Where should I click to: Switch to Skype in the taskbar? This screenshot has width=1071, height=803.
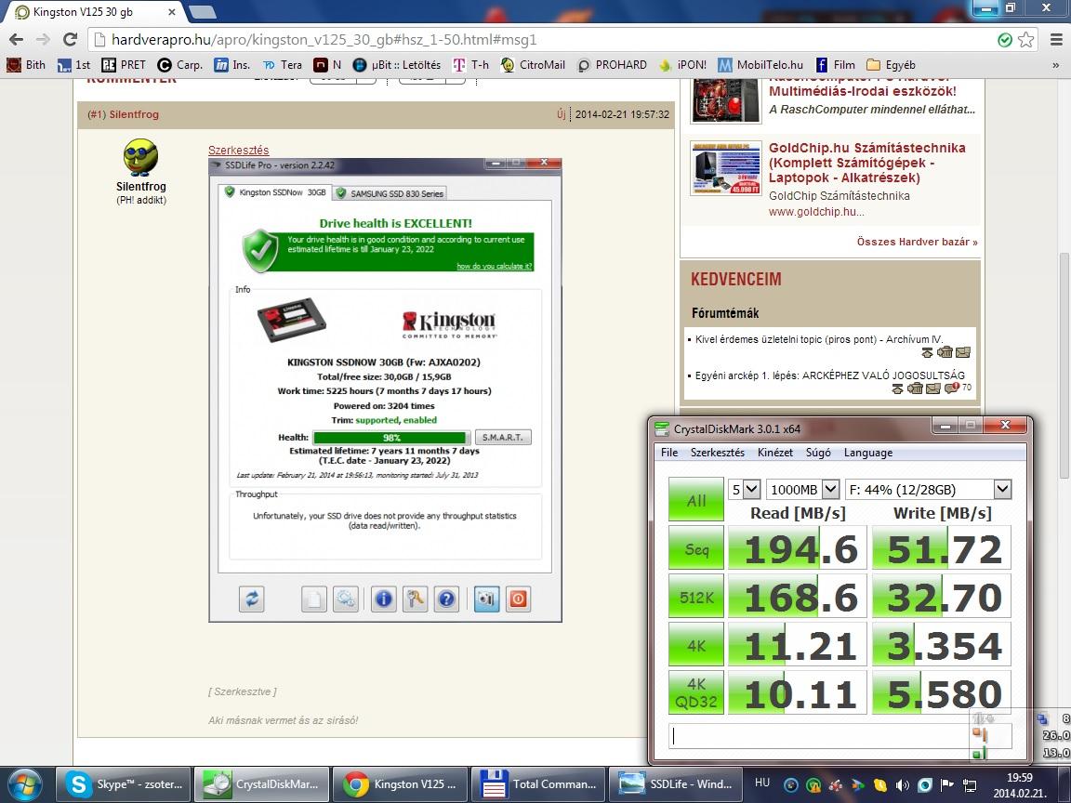pyautogui.click(x=123, y=784)
